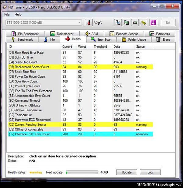This screenshot has width=183, height=188.
Task: Select the (B8) End To End Error Detection row
Action: click(81, 91)
